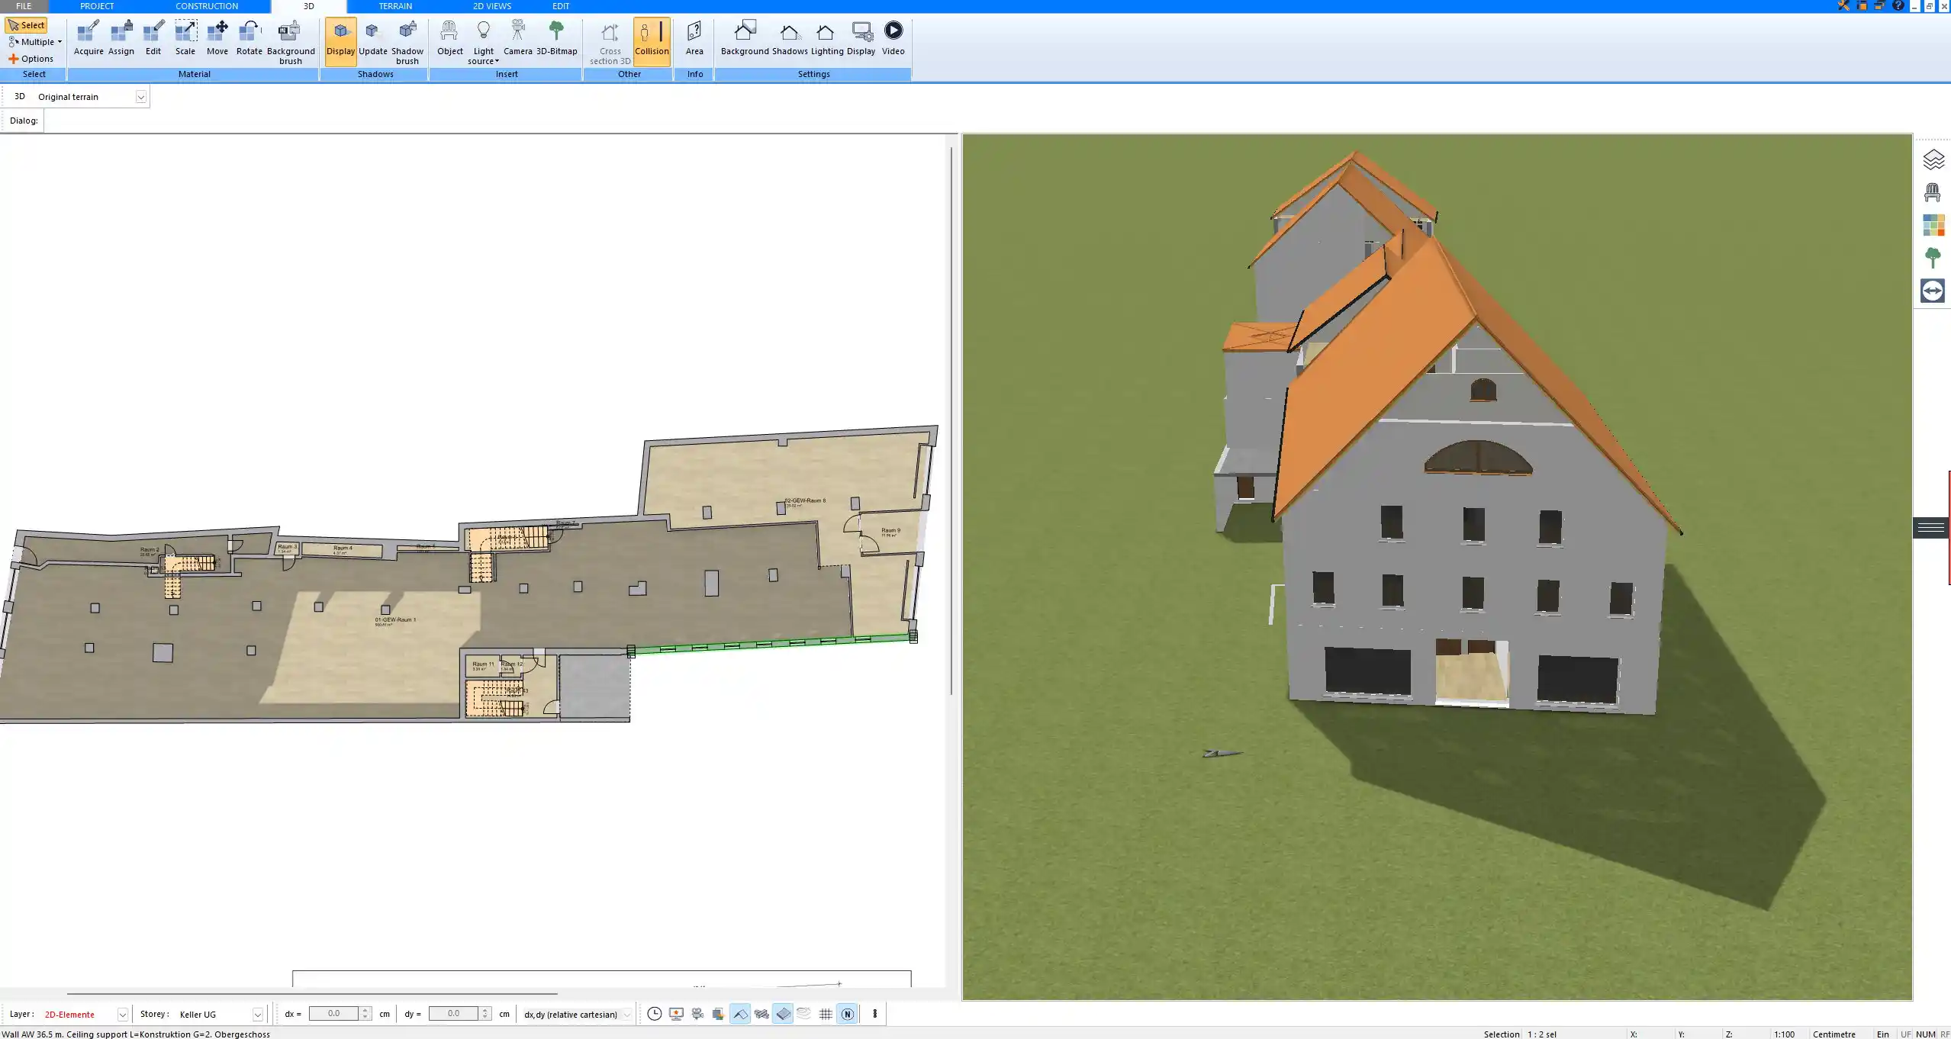The height and width of the screenshot is (1039, 1951).
Task: Open the materials swatch catalog sidebar icon
Action: pyautogui.click(x=1933, y=225)
